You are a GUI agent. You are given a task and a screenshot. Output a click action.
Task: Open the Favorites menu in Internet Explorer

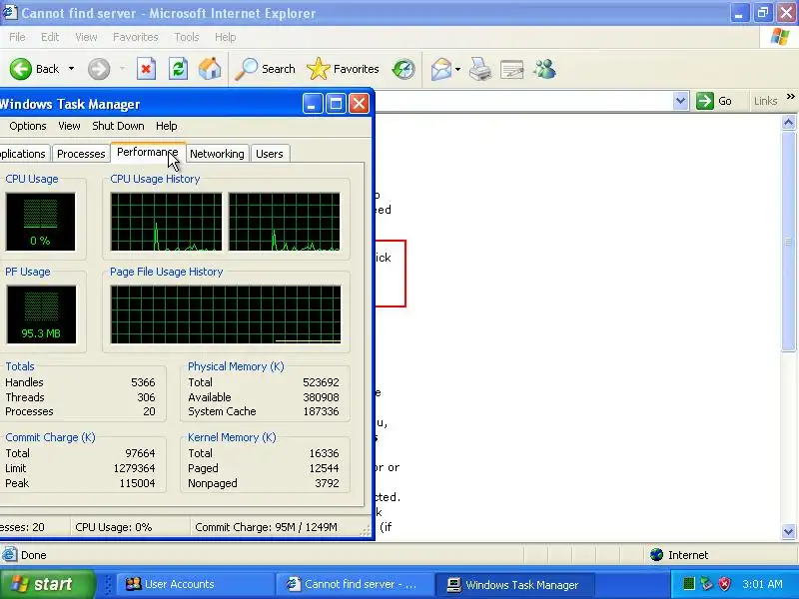coord(136,37)
